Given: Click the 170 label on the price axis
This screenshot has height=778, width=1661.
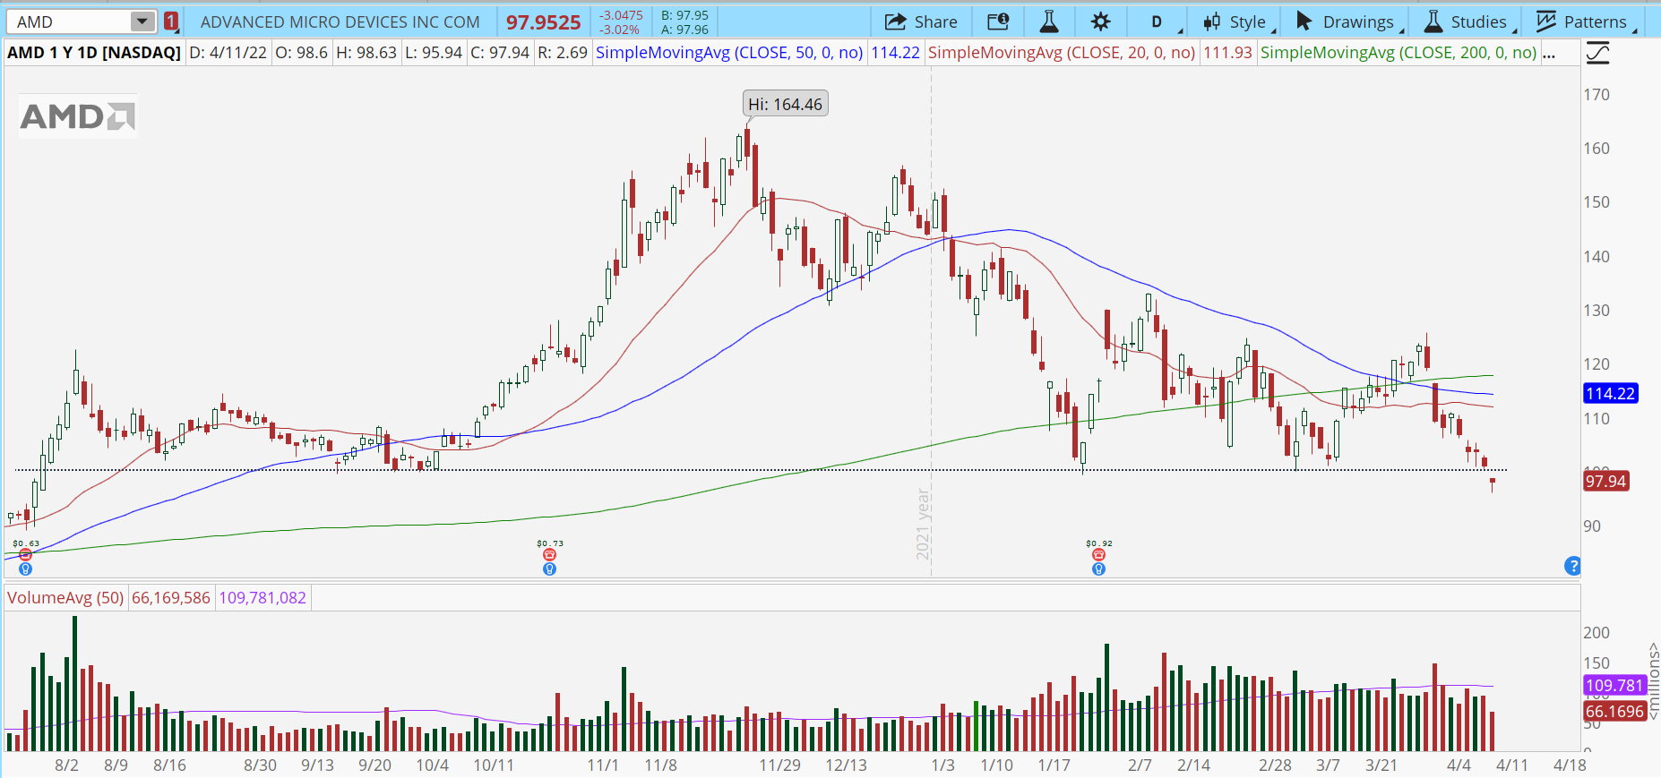Looking at the screenshot, I should coord(1596,94).
